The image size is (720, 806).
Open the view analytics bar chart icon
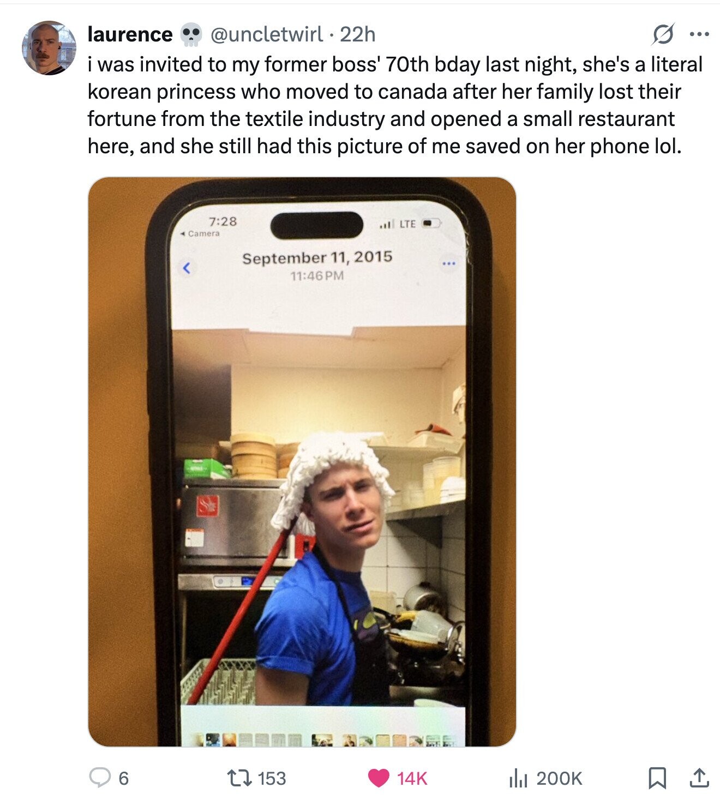pos(518,778)
